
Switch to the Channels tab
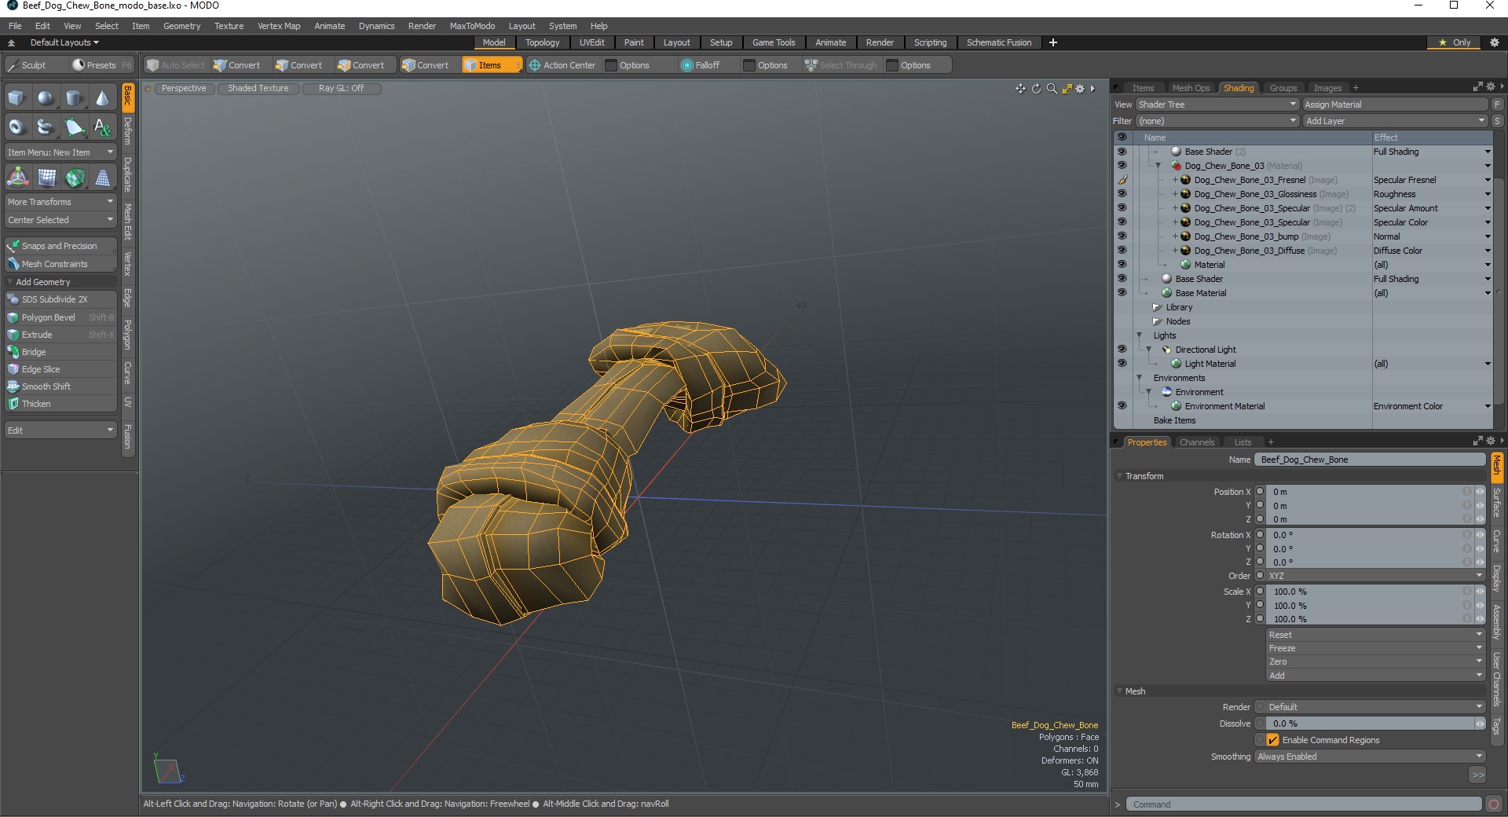[x=1196, y=442]
